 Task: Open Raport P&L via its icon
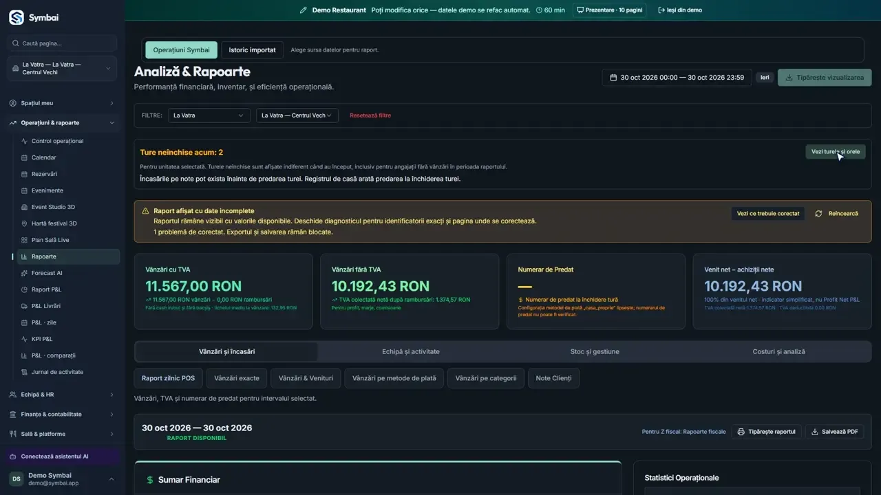pyautogui.click(x=24, y=289)
